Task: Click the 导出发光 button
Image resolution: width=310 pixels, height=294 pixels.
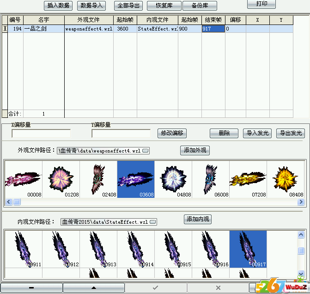Action: point(291,133)
